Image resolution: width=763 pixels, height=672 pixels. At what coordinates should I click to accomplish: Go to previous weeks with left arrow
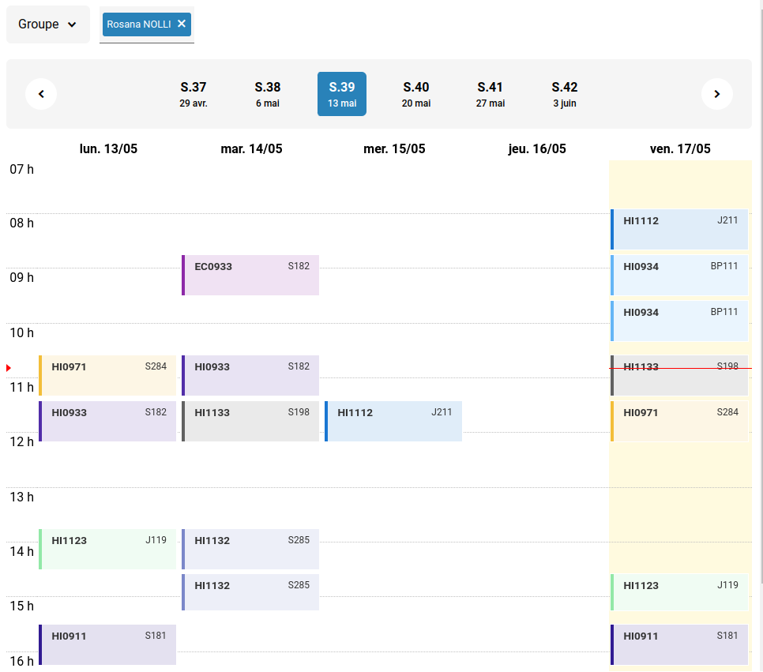[x=41, y=94]
